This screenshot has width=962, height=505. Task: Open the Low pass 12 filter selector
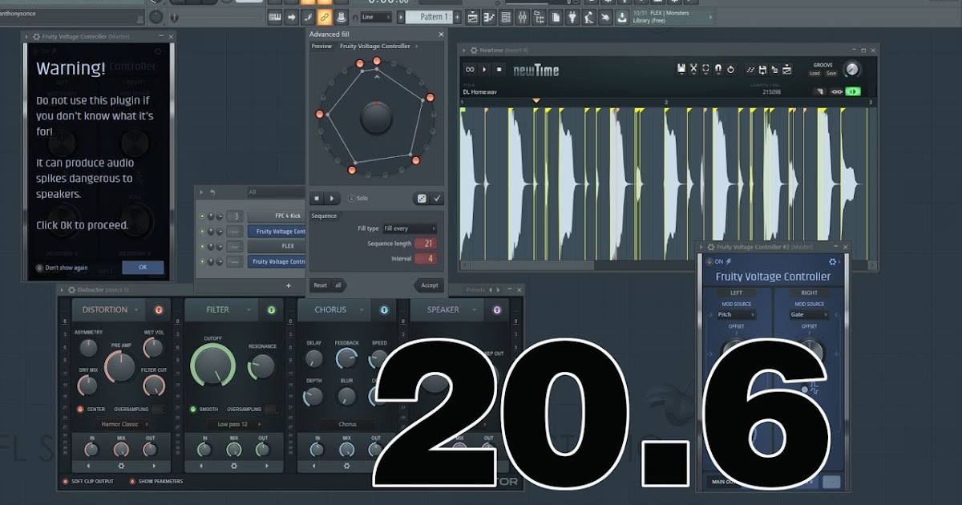234,424
